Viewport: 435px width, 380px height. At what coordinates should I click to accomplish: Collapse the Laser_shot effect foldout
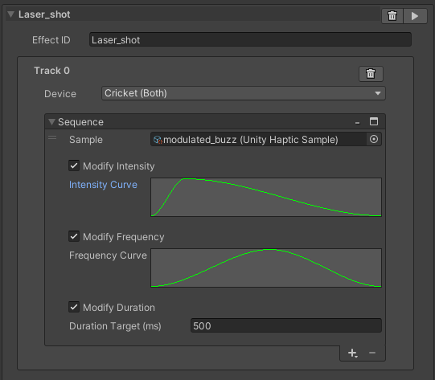click(10, 14)
